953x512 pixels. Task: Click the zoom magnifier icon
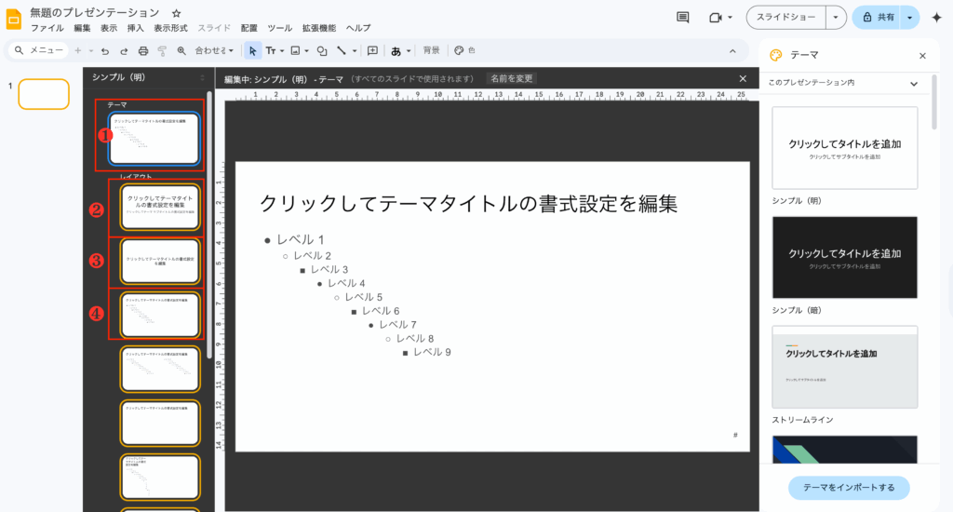[x=181, y=50]
